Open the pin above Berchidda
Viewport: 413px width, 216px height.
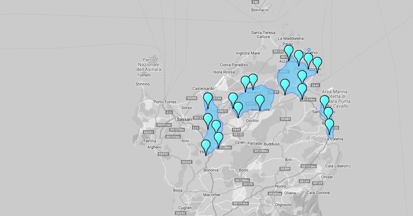click(260, 101)
